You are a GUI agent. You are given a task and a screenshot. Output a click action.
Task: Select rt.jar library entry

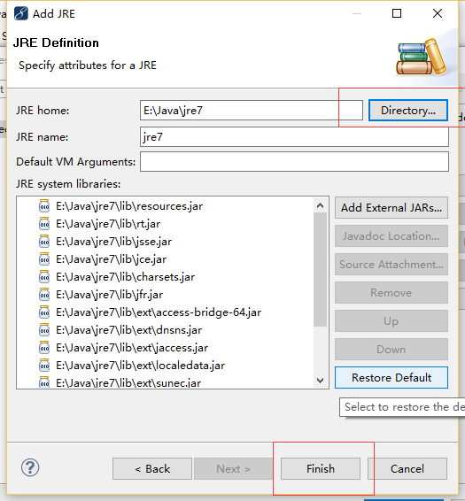(108, 224)
